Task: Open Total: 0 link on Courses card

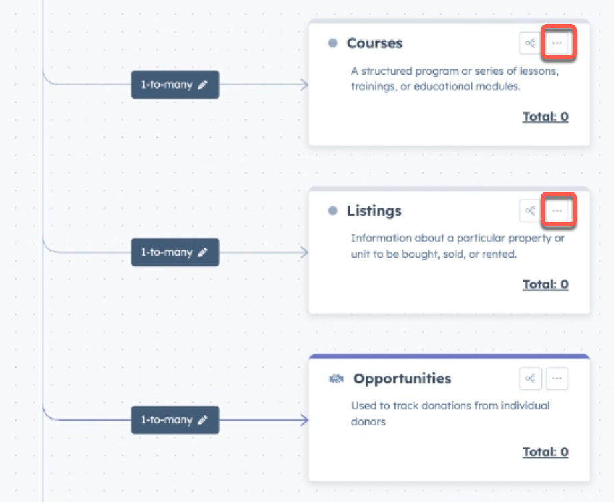Action: pos(545,117)
